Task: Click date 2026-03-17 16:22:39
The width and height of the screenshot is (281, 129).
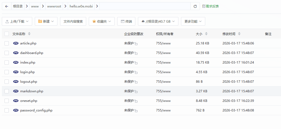Action: click(238, 101)
